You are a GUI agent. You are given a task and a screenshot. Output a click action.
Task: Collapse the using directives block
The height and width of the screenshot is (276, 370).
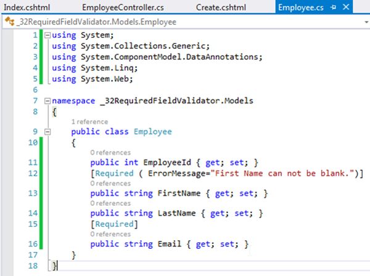point(47,35)
